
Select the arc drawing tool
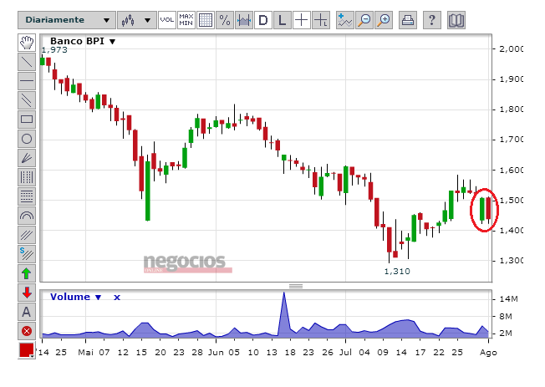27,216
